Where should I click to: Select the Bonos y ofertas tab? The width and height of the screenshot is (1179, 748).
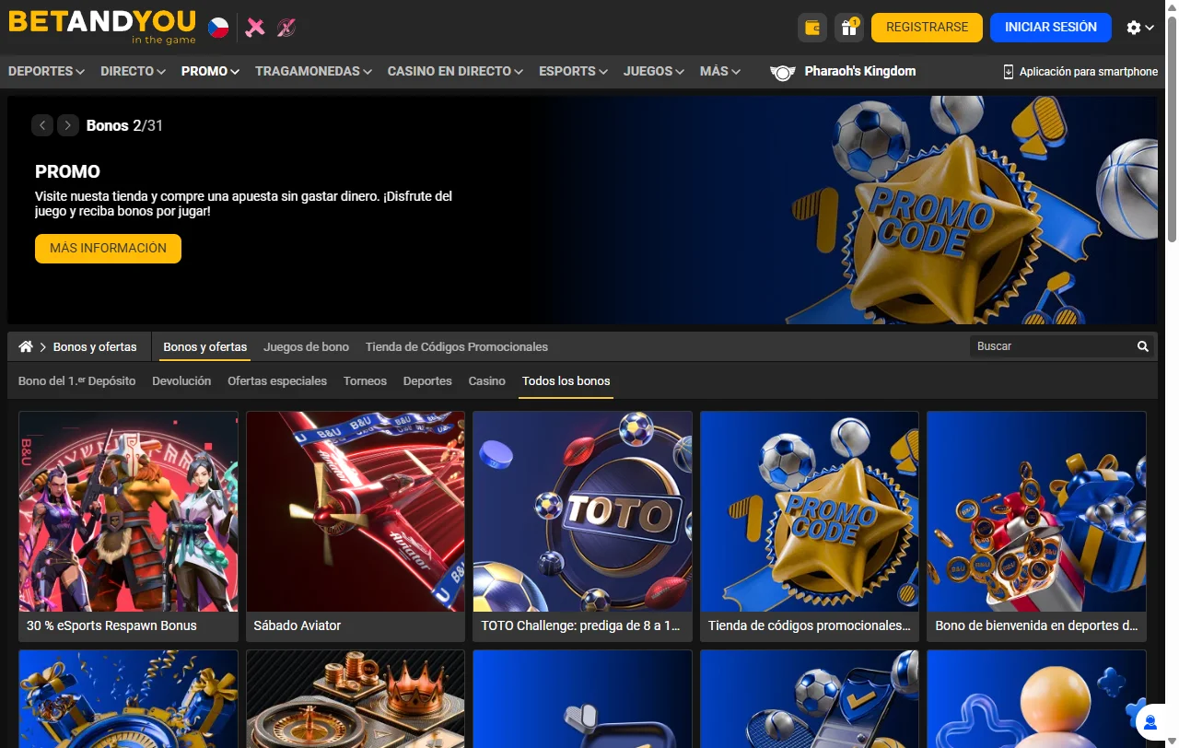205,347
